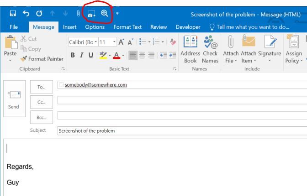Cut the selected text

tap(29, 39)
